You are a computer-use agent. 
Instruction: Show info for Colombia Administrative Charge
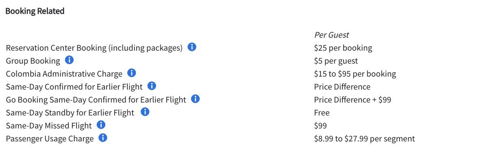click(x=131, y=73)
